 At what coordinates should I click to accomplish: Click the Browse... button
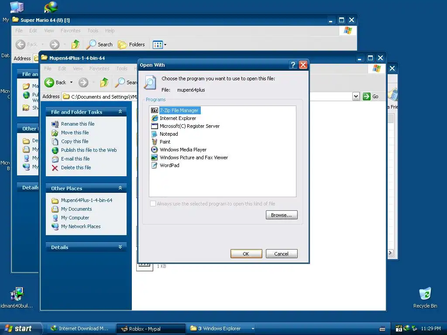[x=282, y=215]
